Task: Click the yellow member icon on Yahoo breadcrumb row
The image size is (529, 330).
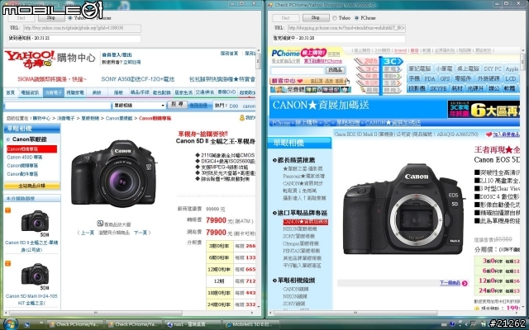Action: coord(242,118)
